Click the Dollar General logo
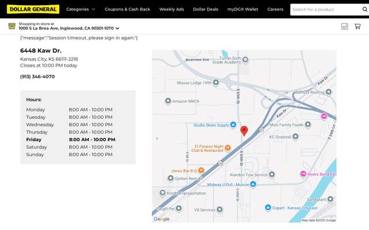 coord(33,9)
